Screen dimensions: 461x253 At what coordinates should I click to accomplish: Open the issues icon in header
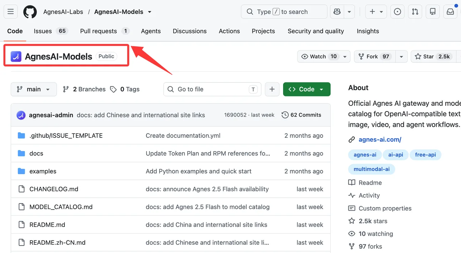pos(397,12)
